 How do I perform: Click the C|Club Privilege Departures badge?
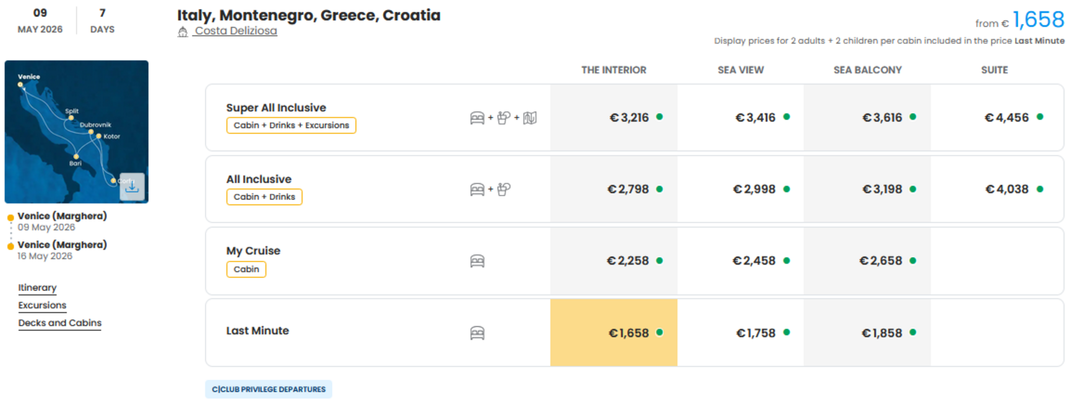[269, 389]
